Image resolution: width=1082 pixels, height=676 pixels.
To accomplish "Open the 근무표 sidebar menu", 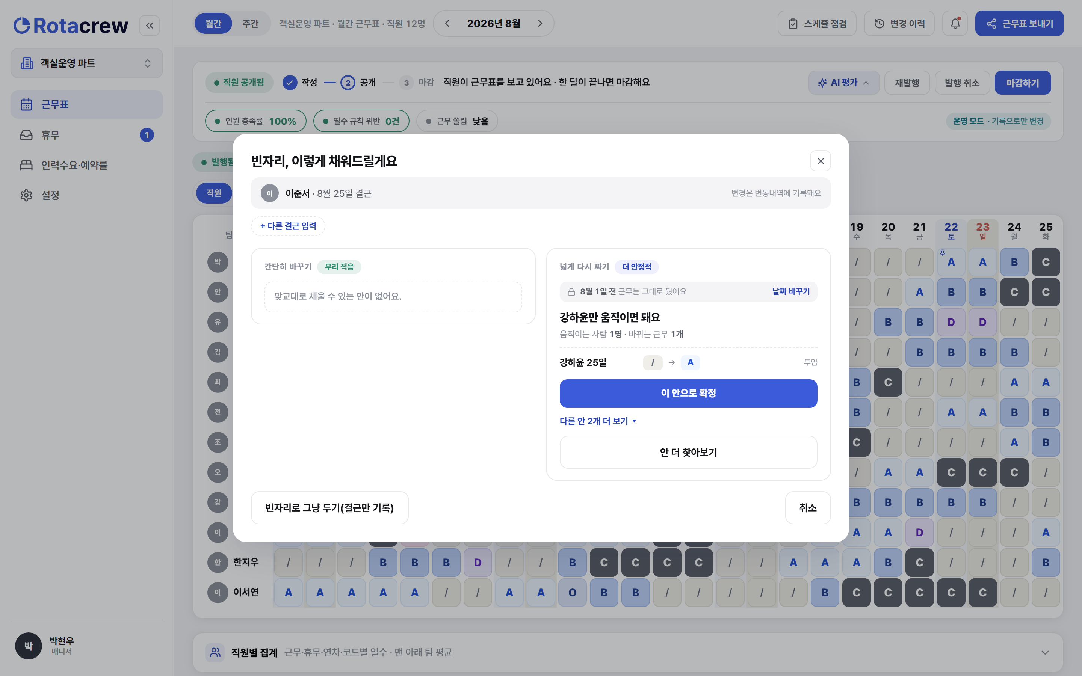I will 87,104.
